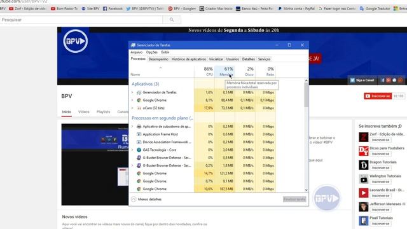Open the Google Tradutor bookmark

pyautogui.click(x=375, y=8)
